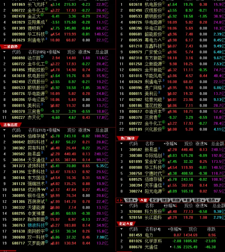The image size is (225, 252).
Task: Select 601899 紫金矿业 in 热门板块
Action: (x=171, y=161)
